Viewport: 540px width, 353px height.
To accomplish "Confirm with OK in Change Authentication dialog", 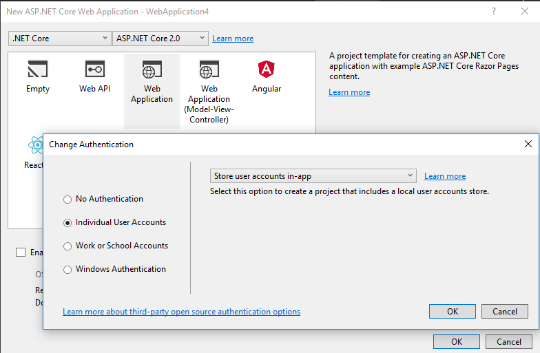I will (x=453, y=311).
